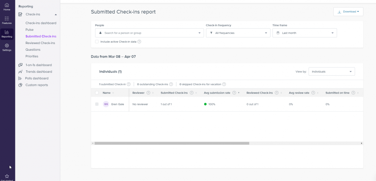Screen dimensions: 376x181
Task: Click 'Individuals (1)' heading
Action: click(110, 72)
